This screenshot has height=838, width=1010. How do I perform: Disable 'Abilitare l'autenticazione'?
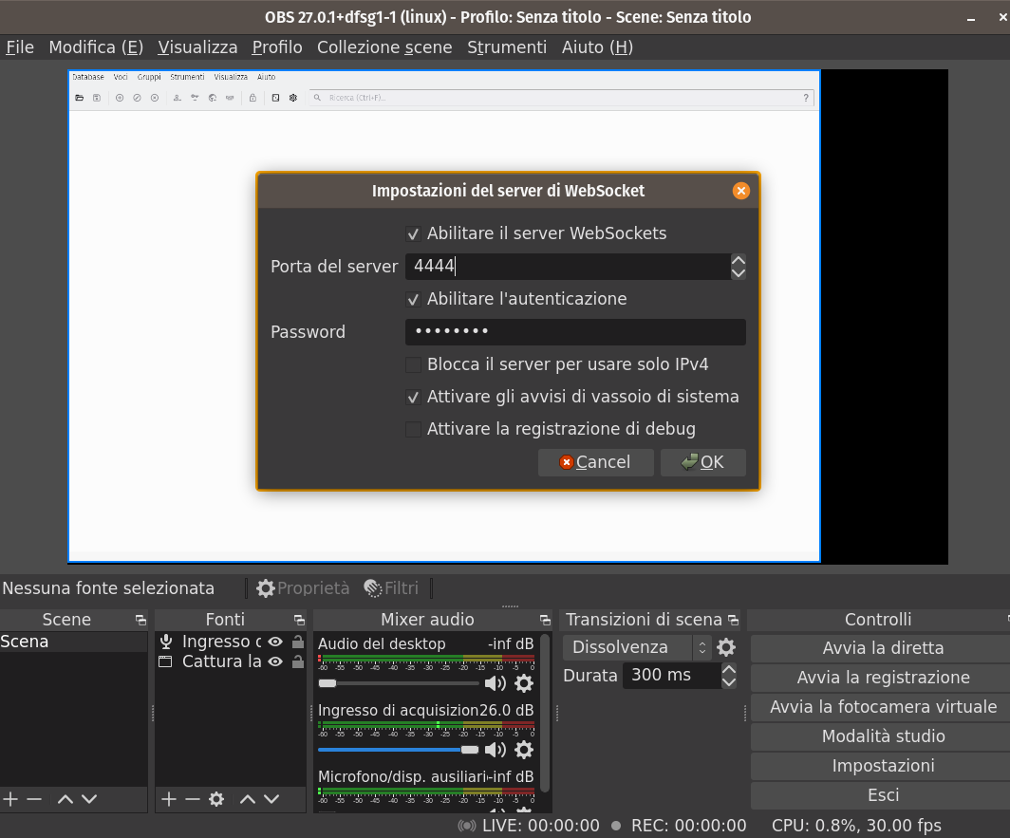pyautogui.click(x=414, y=299)
